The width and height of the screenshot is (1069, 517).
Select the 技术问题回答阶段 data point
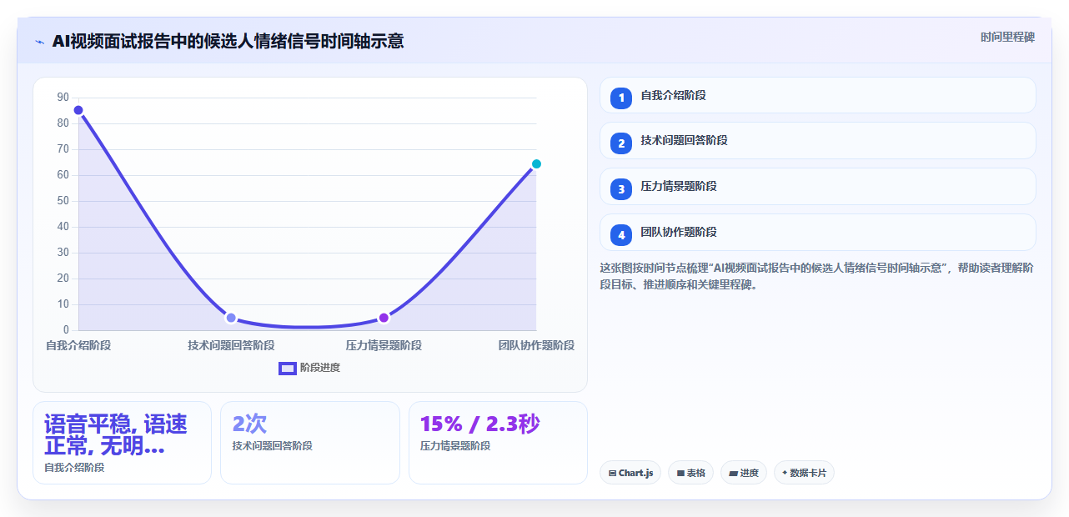pyautogui.click(x=231, y=318)
